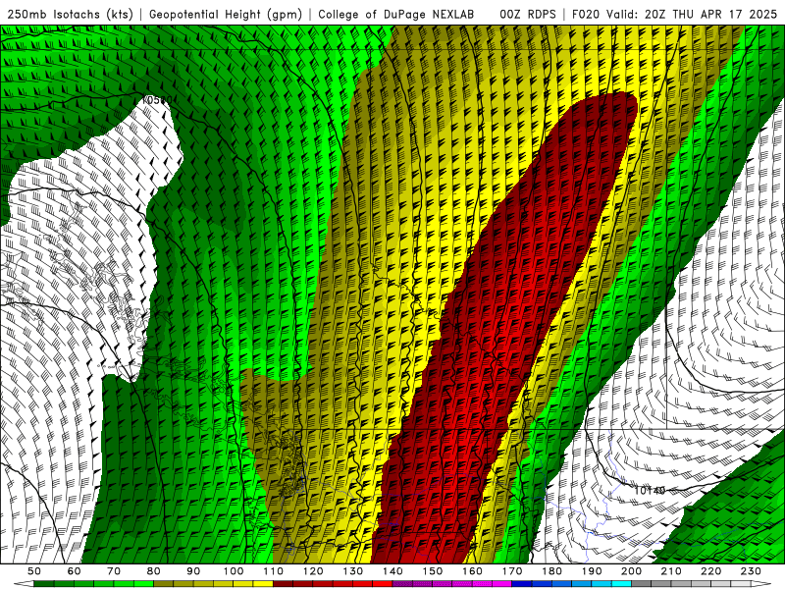
Task: Click the '170' label on the color scale
Action: [512, 571]
